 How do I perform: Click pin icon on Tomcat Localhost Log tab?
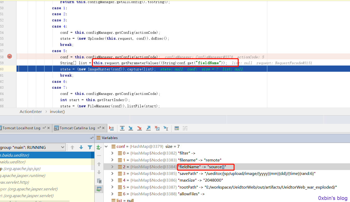click(x=44, y=128)
